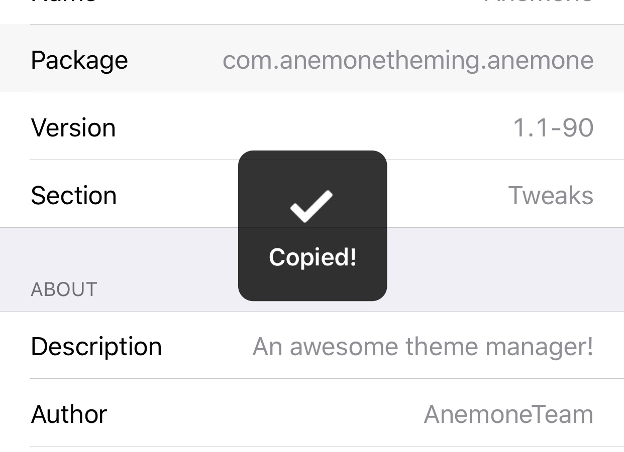Tap the partially visible Name label at top
624x452 pixels.
64,2
